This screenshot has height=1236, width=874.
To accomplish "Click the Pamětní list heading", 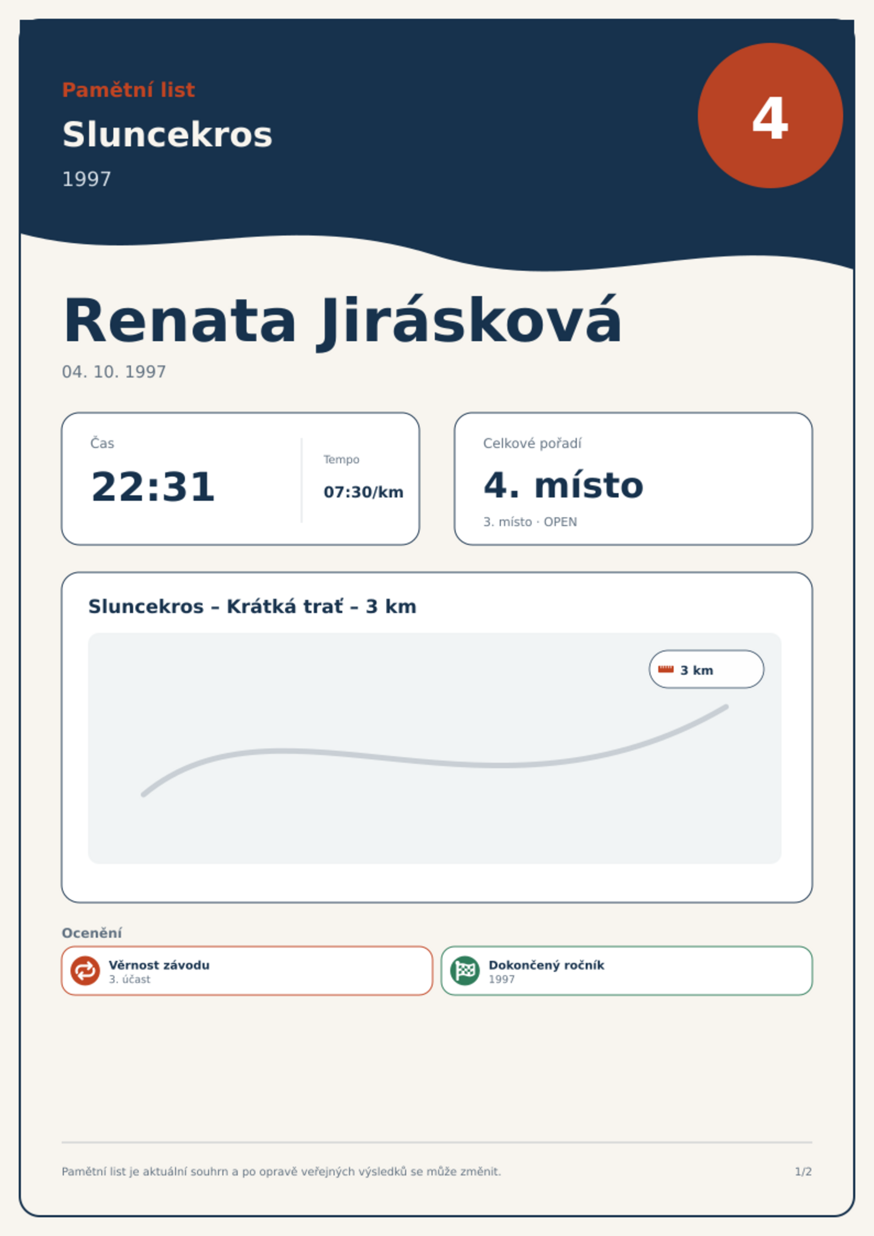I will (128, 90).
